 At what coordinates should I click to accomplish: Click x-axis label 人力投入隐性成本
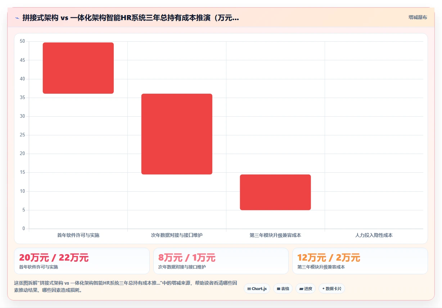374,235
